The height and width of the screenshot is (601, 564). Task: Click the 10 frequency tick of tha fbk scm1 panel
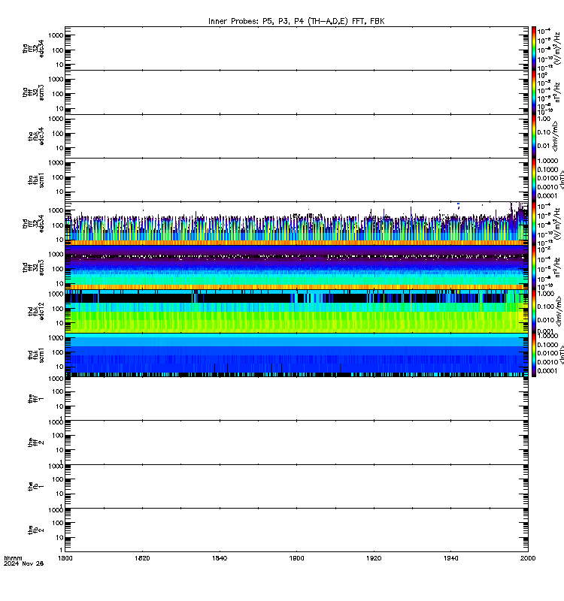(59, 192)
